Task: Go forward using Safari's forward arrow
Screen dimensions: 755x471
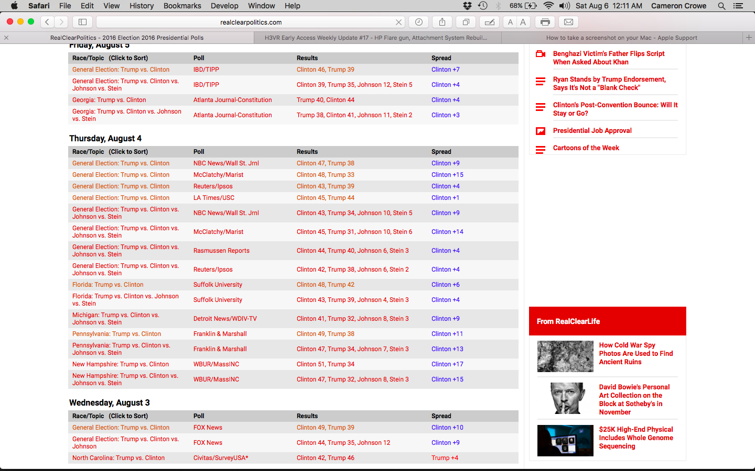Action: click(x=61, y=22)
